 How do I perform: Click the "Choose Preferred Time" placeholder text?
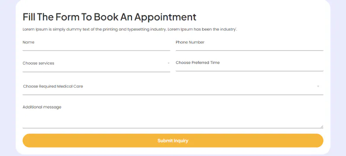click(198, 63)
